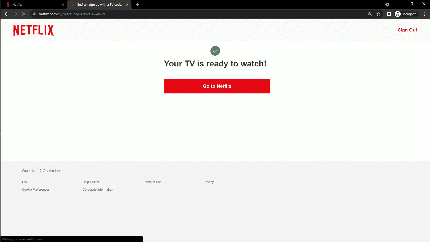Open the FAQ footer link
The width and height of the screenshot is (430, 242).
click(25, 182)
